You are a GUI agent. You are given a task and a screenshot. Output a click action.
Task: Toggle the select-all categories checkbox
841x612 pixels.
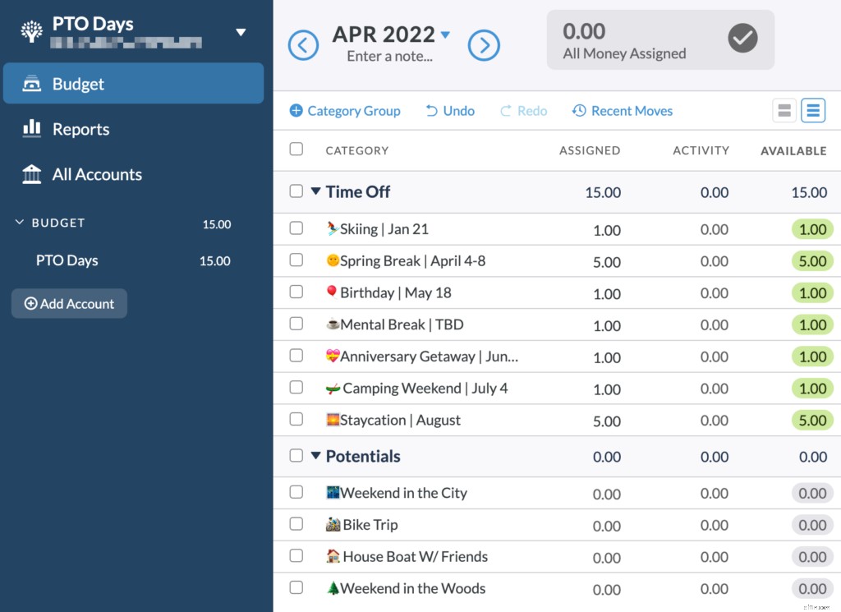point(297,150)
